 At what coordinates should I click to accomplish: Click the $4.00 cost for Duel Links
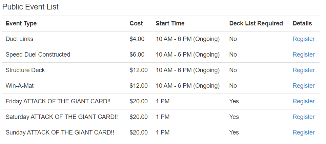(x=137, y=39)
